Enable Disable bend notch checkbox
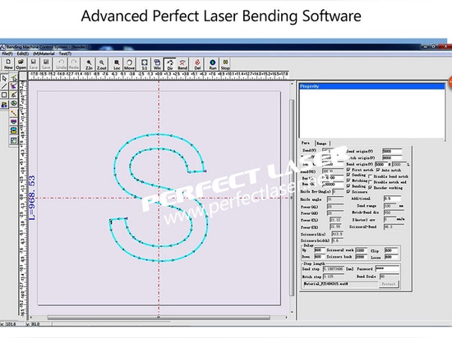Viewport: 452px width, 338px height. pos(371,176)
